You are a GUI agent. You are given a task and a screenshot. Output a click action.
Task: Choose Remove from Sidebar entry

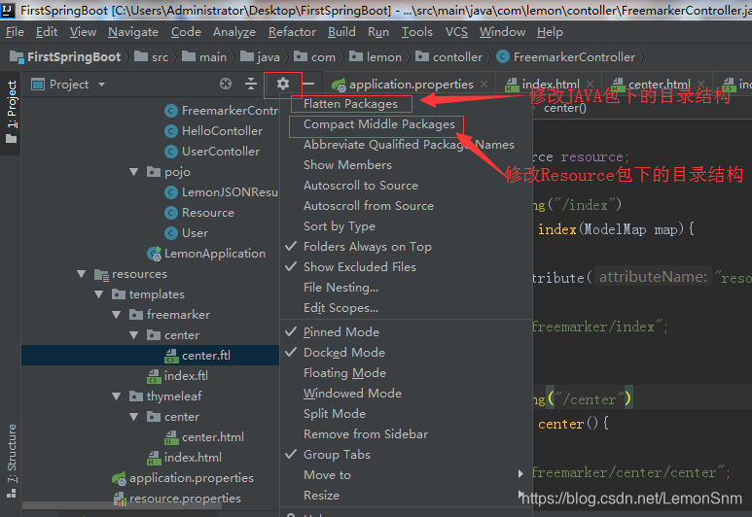point(366,434)
